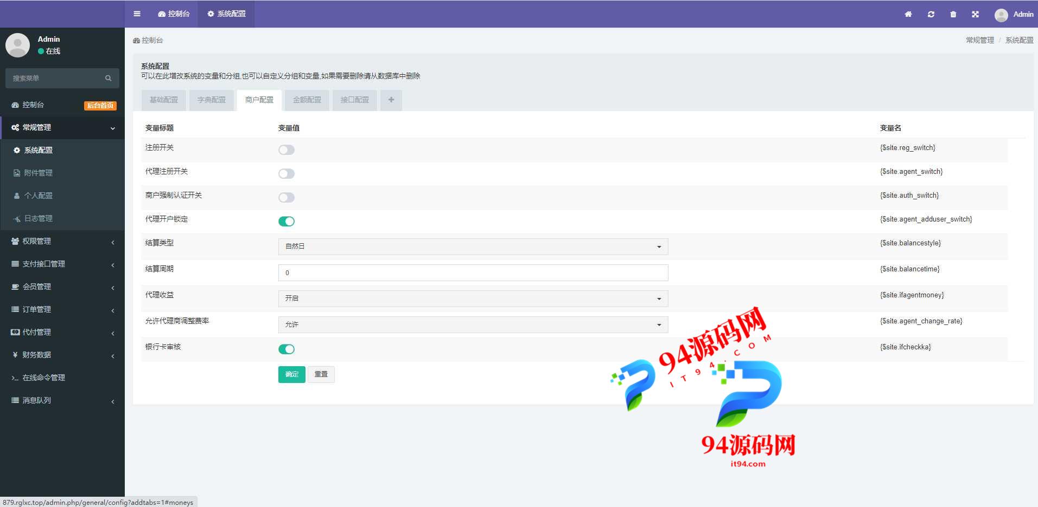Select the 商户配置 tab

point(259,100)
